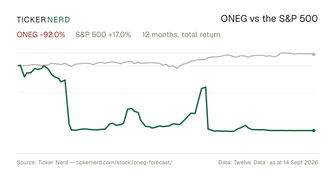The height and width of the screenshot is (176, 335).
Task: Click the small late ONEG bump near the end
Action: (x=245, y=125)
